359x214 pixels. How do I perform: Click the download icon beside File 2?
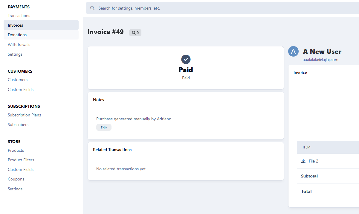303,161
